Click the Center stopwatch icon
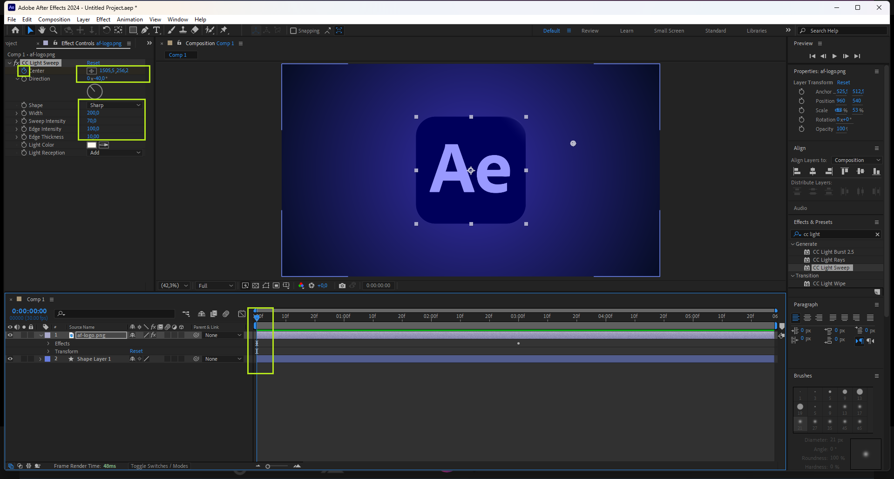The height and width of the screenshot is (479, 894). point(24,71)
